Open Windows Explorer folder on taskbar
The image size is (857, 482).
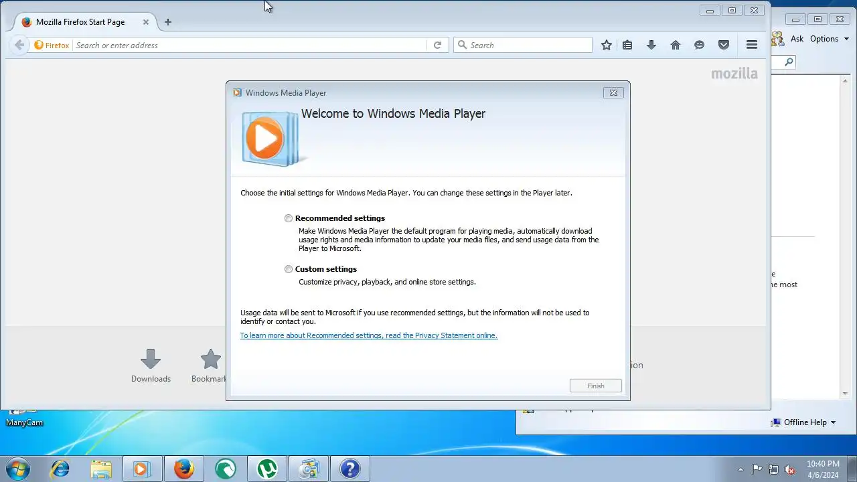pos(101,469)
